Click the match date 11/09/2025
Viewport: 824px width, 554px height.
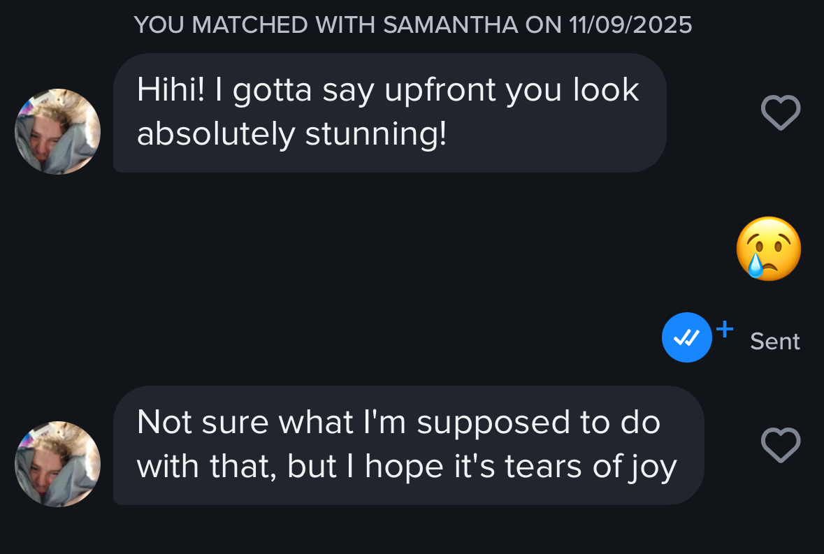tap(630, 24)
